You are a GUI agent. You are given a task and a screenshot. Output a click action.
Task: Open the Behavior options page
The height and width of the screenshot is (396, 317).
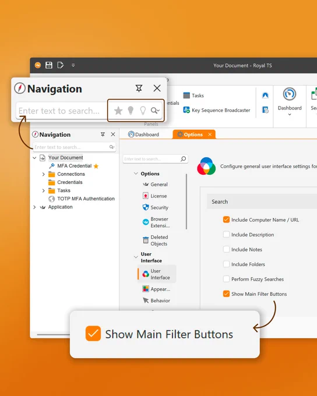point(160,300)
